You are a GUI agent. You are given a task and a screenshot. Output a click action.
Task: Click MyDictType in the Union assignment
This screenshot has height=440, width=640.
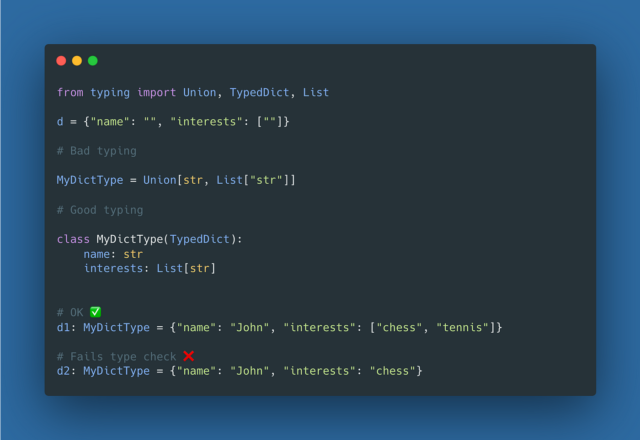coord(90,180)
